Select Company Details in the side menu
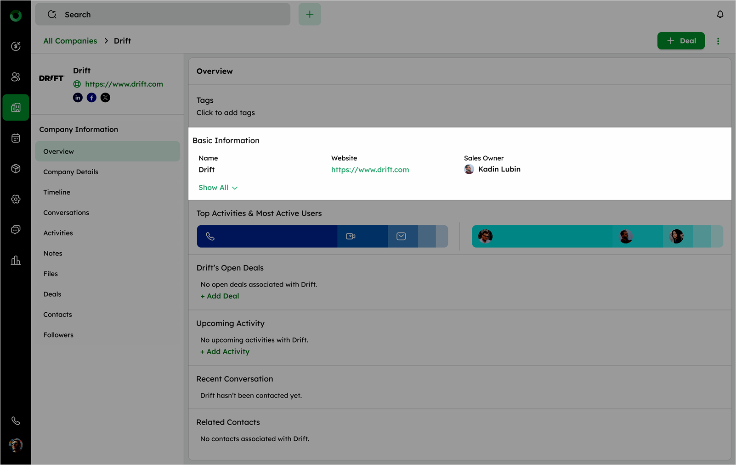 tap(71, 172)
